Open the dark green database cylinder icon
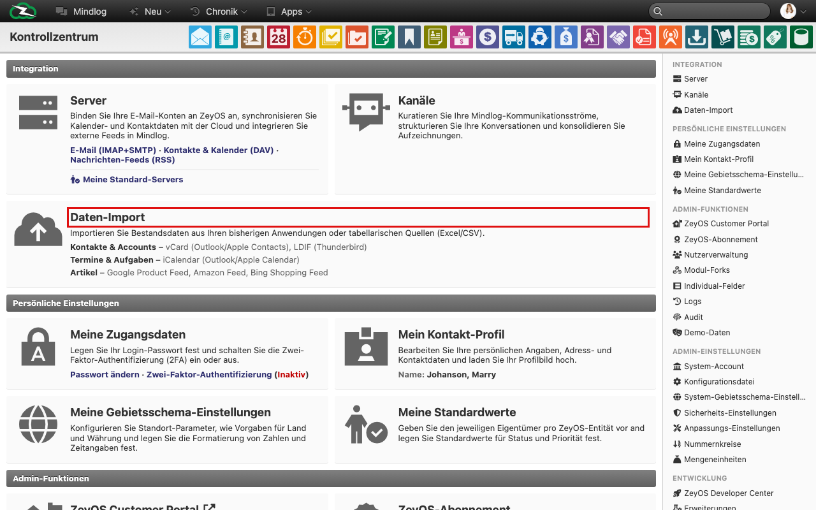 tap(801, 37)
